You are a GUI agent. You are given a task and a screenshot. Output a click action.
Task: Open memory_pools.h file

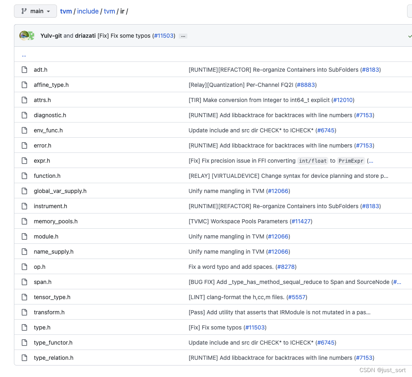(56, 221)
